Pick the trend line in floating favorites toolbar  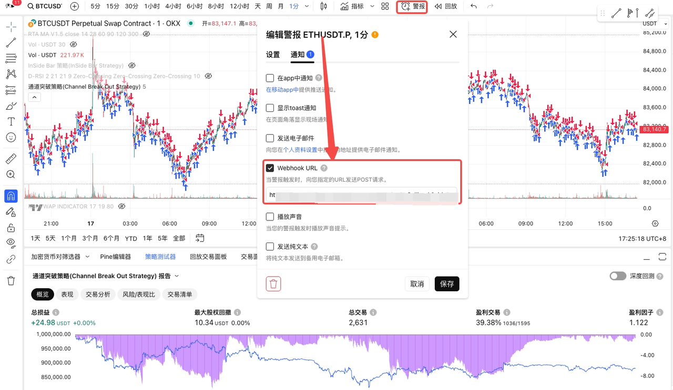click(616, 14)
